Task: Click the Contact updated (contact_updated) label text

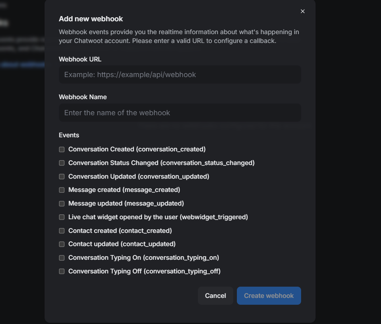Action: (x=122, y=244)
